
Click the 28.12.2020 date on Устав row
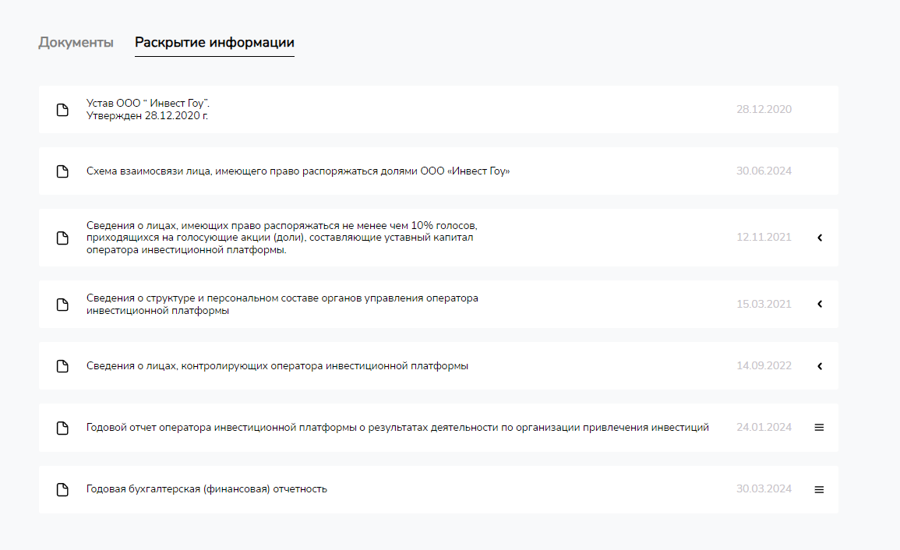tap(764, 110)
